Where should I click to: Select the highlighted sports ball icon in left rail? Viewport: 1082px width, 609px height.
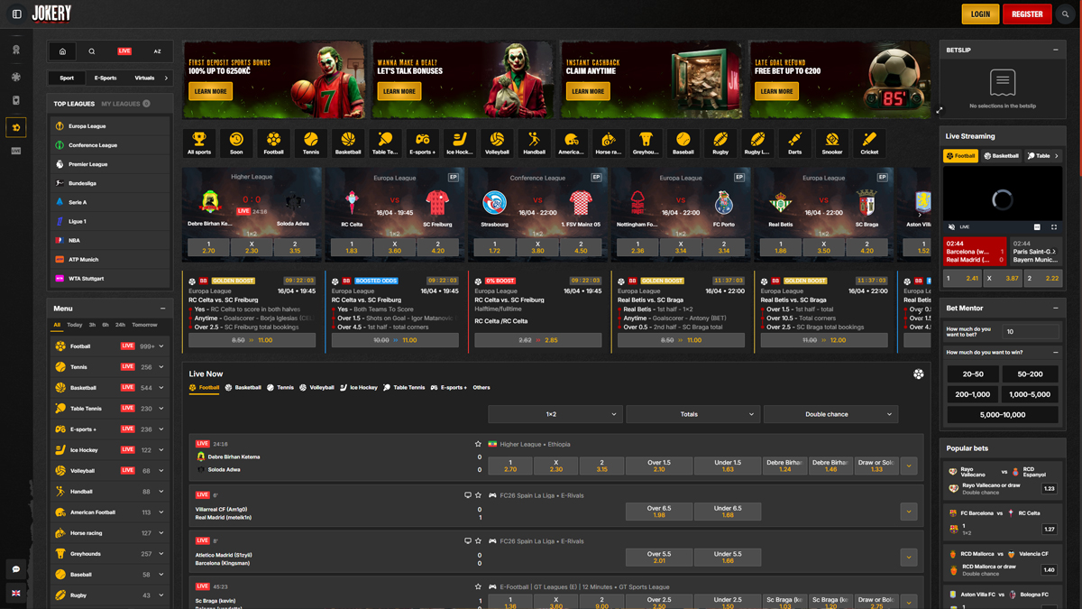[x=15, y=127]
